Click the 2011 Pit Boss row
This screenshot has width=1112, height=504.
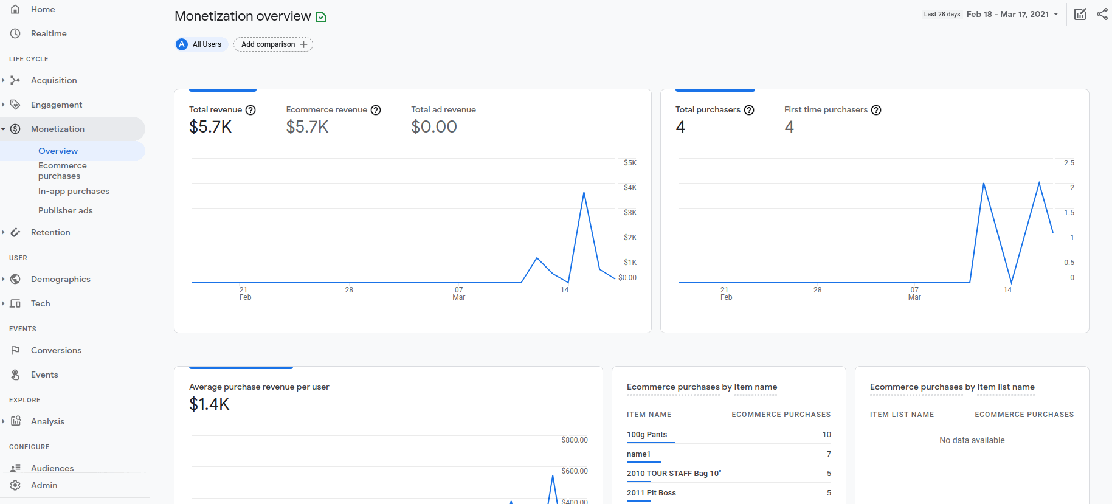click(x=729, y=492)
